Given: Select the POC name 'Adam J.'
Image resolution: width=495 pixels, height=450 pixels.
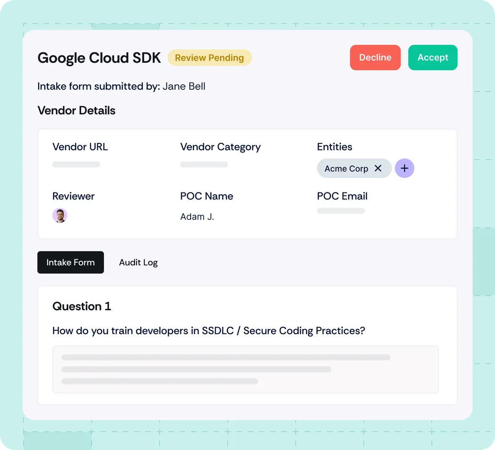Looking at the screenshot, I should (197, 217).
